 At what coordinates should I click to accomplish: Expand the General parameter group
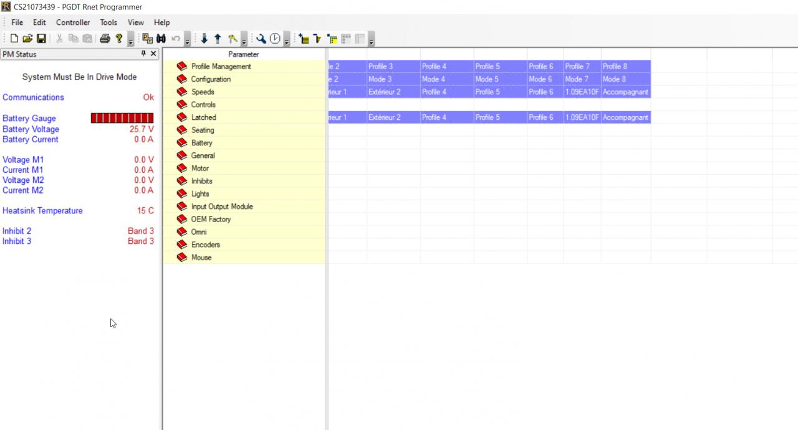click(x=182, y=155)
